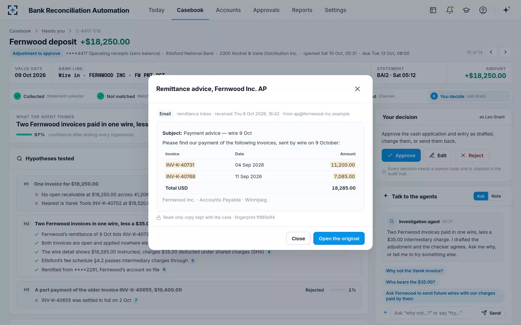Open the Accounts tab
Screen dimensions: 521x325
coord(228,10)
